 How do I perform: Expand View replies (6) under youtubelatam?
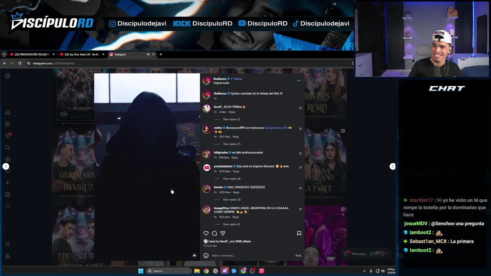click(x=231, y=179)
